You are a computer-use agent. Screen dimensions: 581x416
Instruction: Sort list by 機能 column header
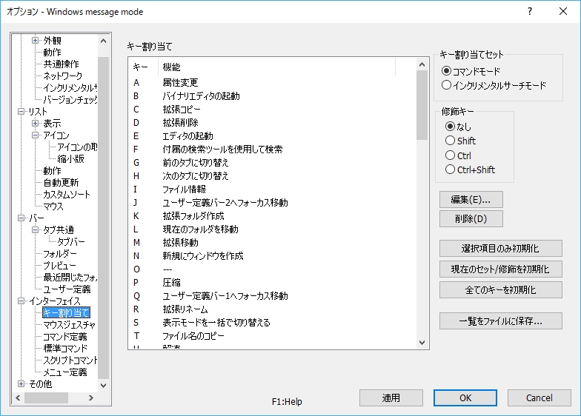pyautogui.click(x=276, y=67)
